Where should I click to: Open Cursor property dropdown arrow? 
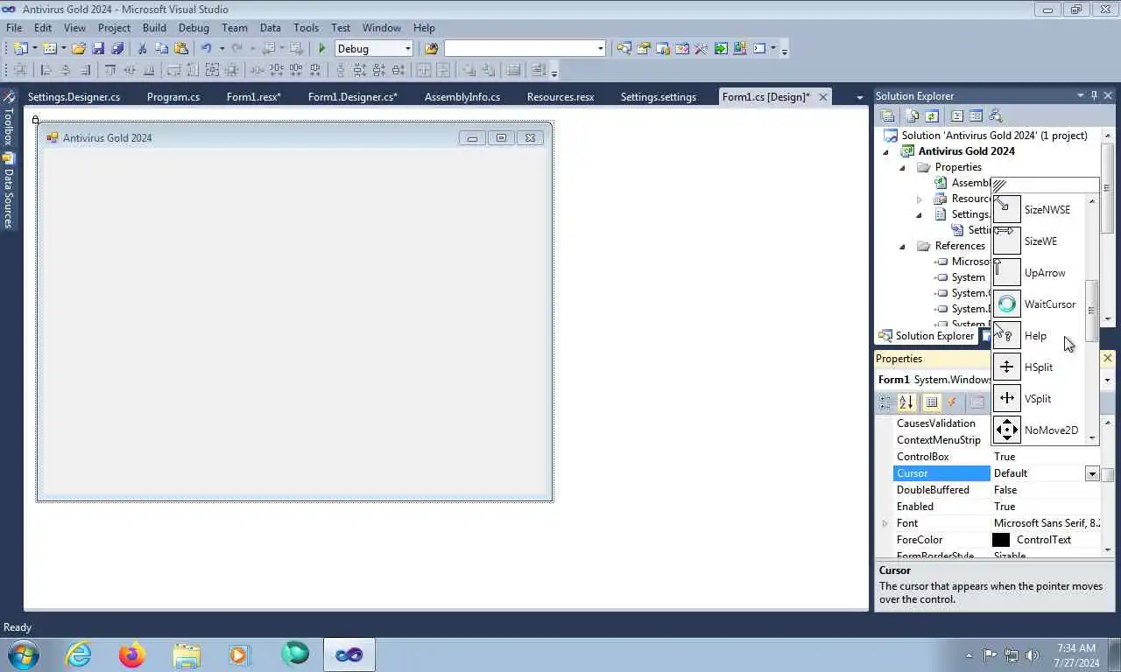pos(1092,473)
